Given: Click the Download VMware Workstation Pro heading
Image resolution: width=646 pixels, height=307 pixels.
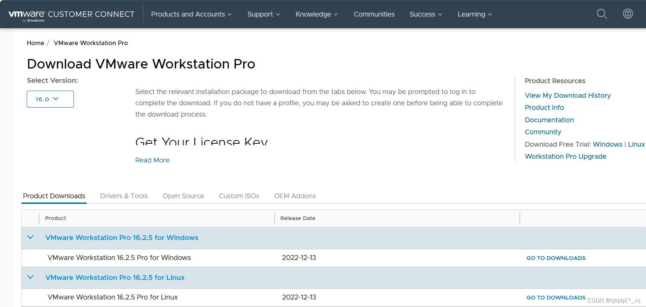Looking at the screenshot, I should [141, 64].
